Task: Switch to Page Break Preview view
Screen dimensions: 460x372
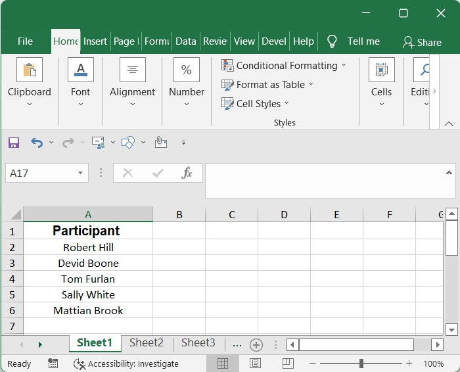Action: pyautogui.click(x=287, y=363)
